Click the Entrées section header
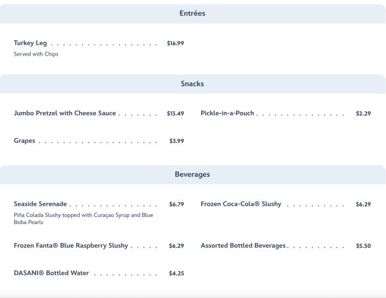386x298 pixels. coord(192,13)
